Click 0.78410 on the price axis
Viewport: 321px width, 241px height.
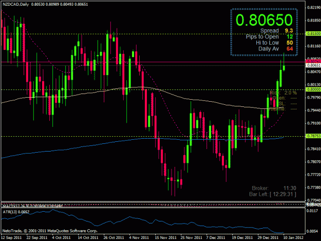[x=314, y=149]
